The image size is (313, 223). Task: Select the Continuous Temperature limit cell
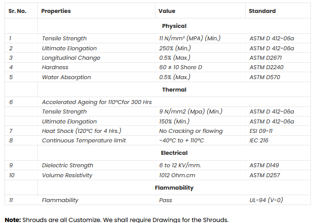(x=84, y=140)
